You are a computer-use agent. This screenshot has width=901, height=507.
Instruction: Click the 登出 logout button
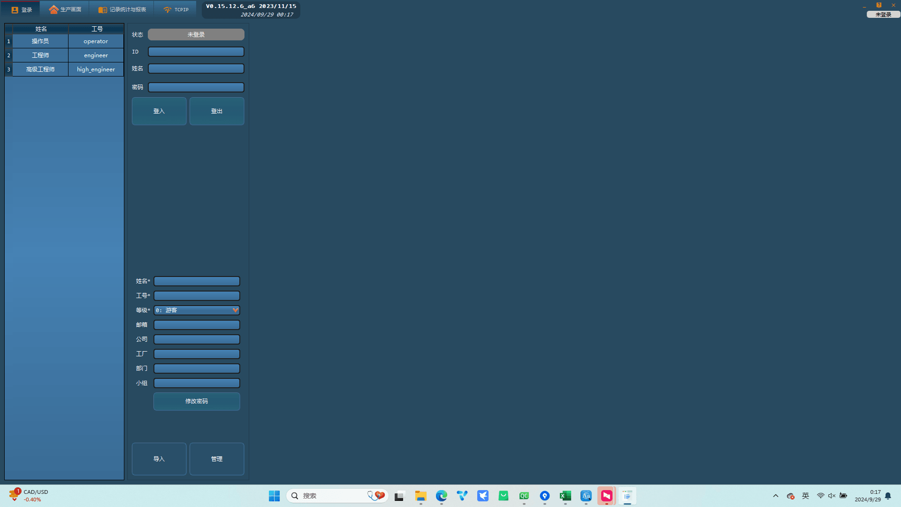coord(217,111)
